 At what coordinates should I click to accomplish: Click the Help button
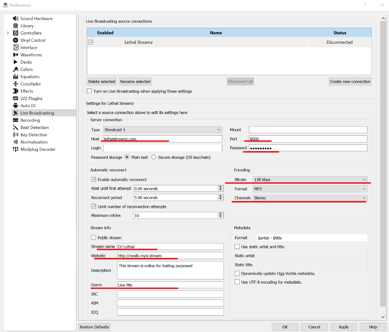click(373, 327)
